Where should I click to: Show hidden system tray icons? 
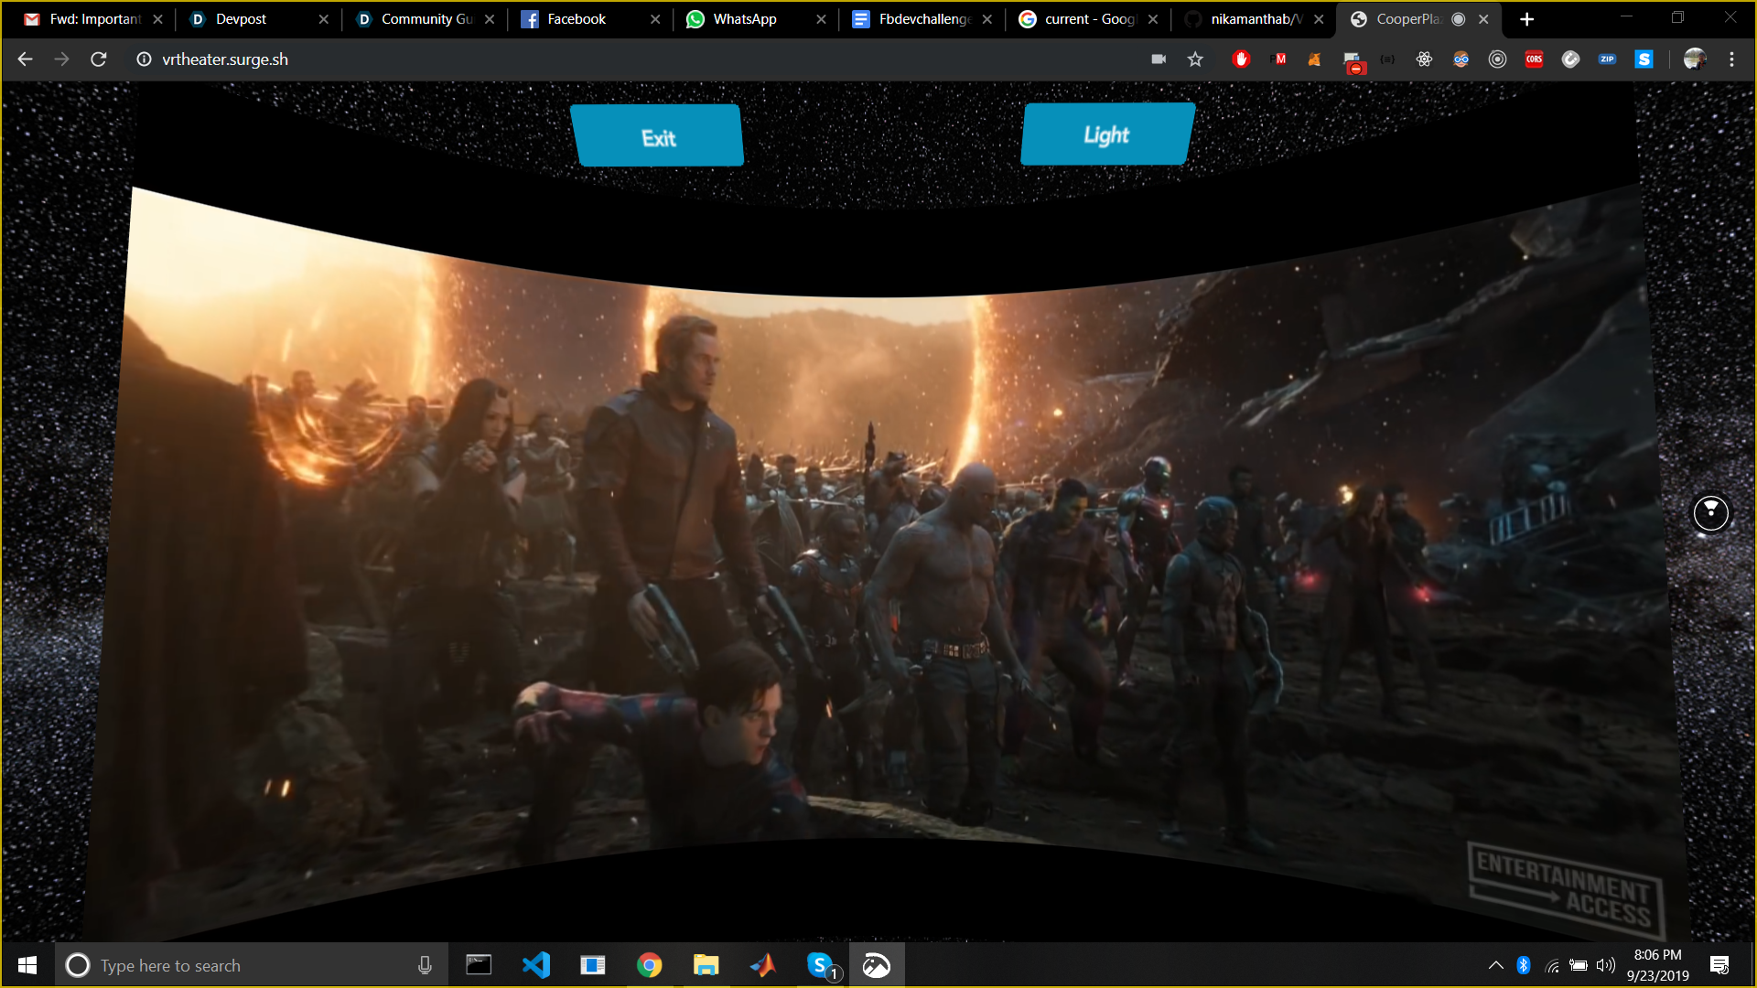point(1495,965)
